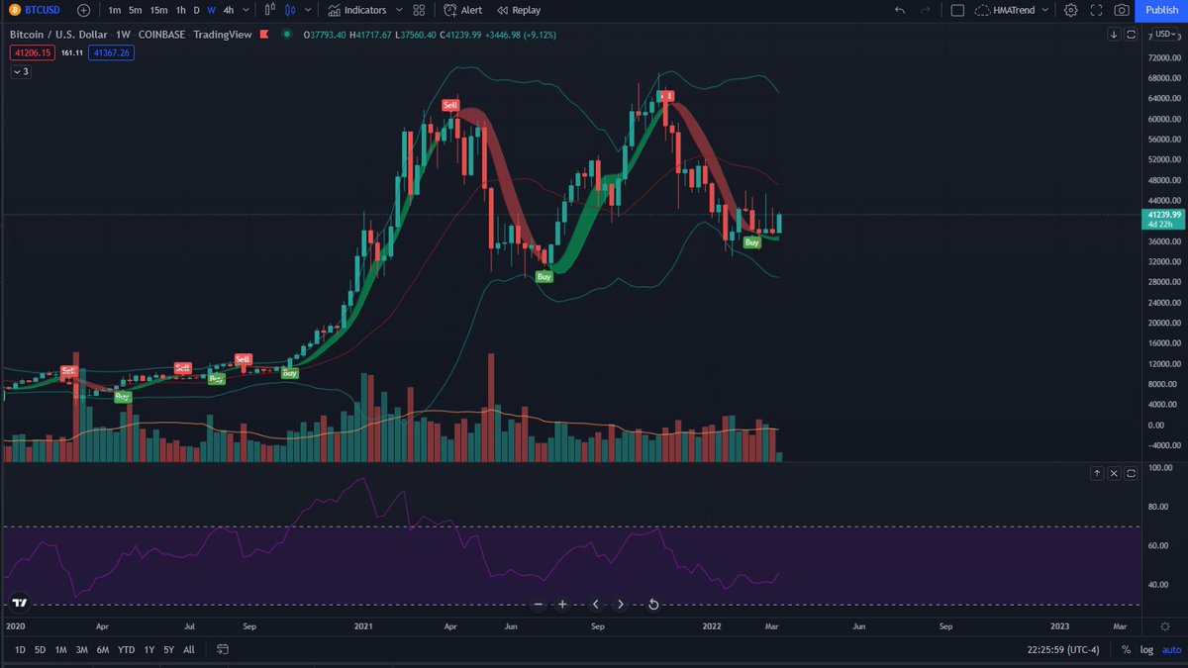
Task: Set the date range to 5D
Action: click(41, 650)
